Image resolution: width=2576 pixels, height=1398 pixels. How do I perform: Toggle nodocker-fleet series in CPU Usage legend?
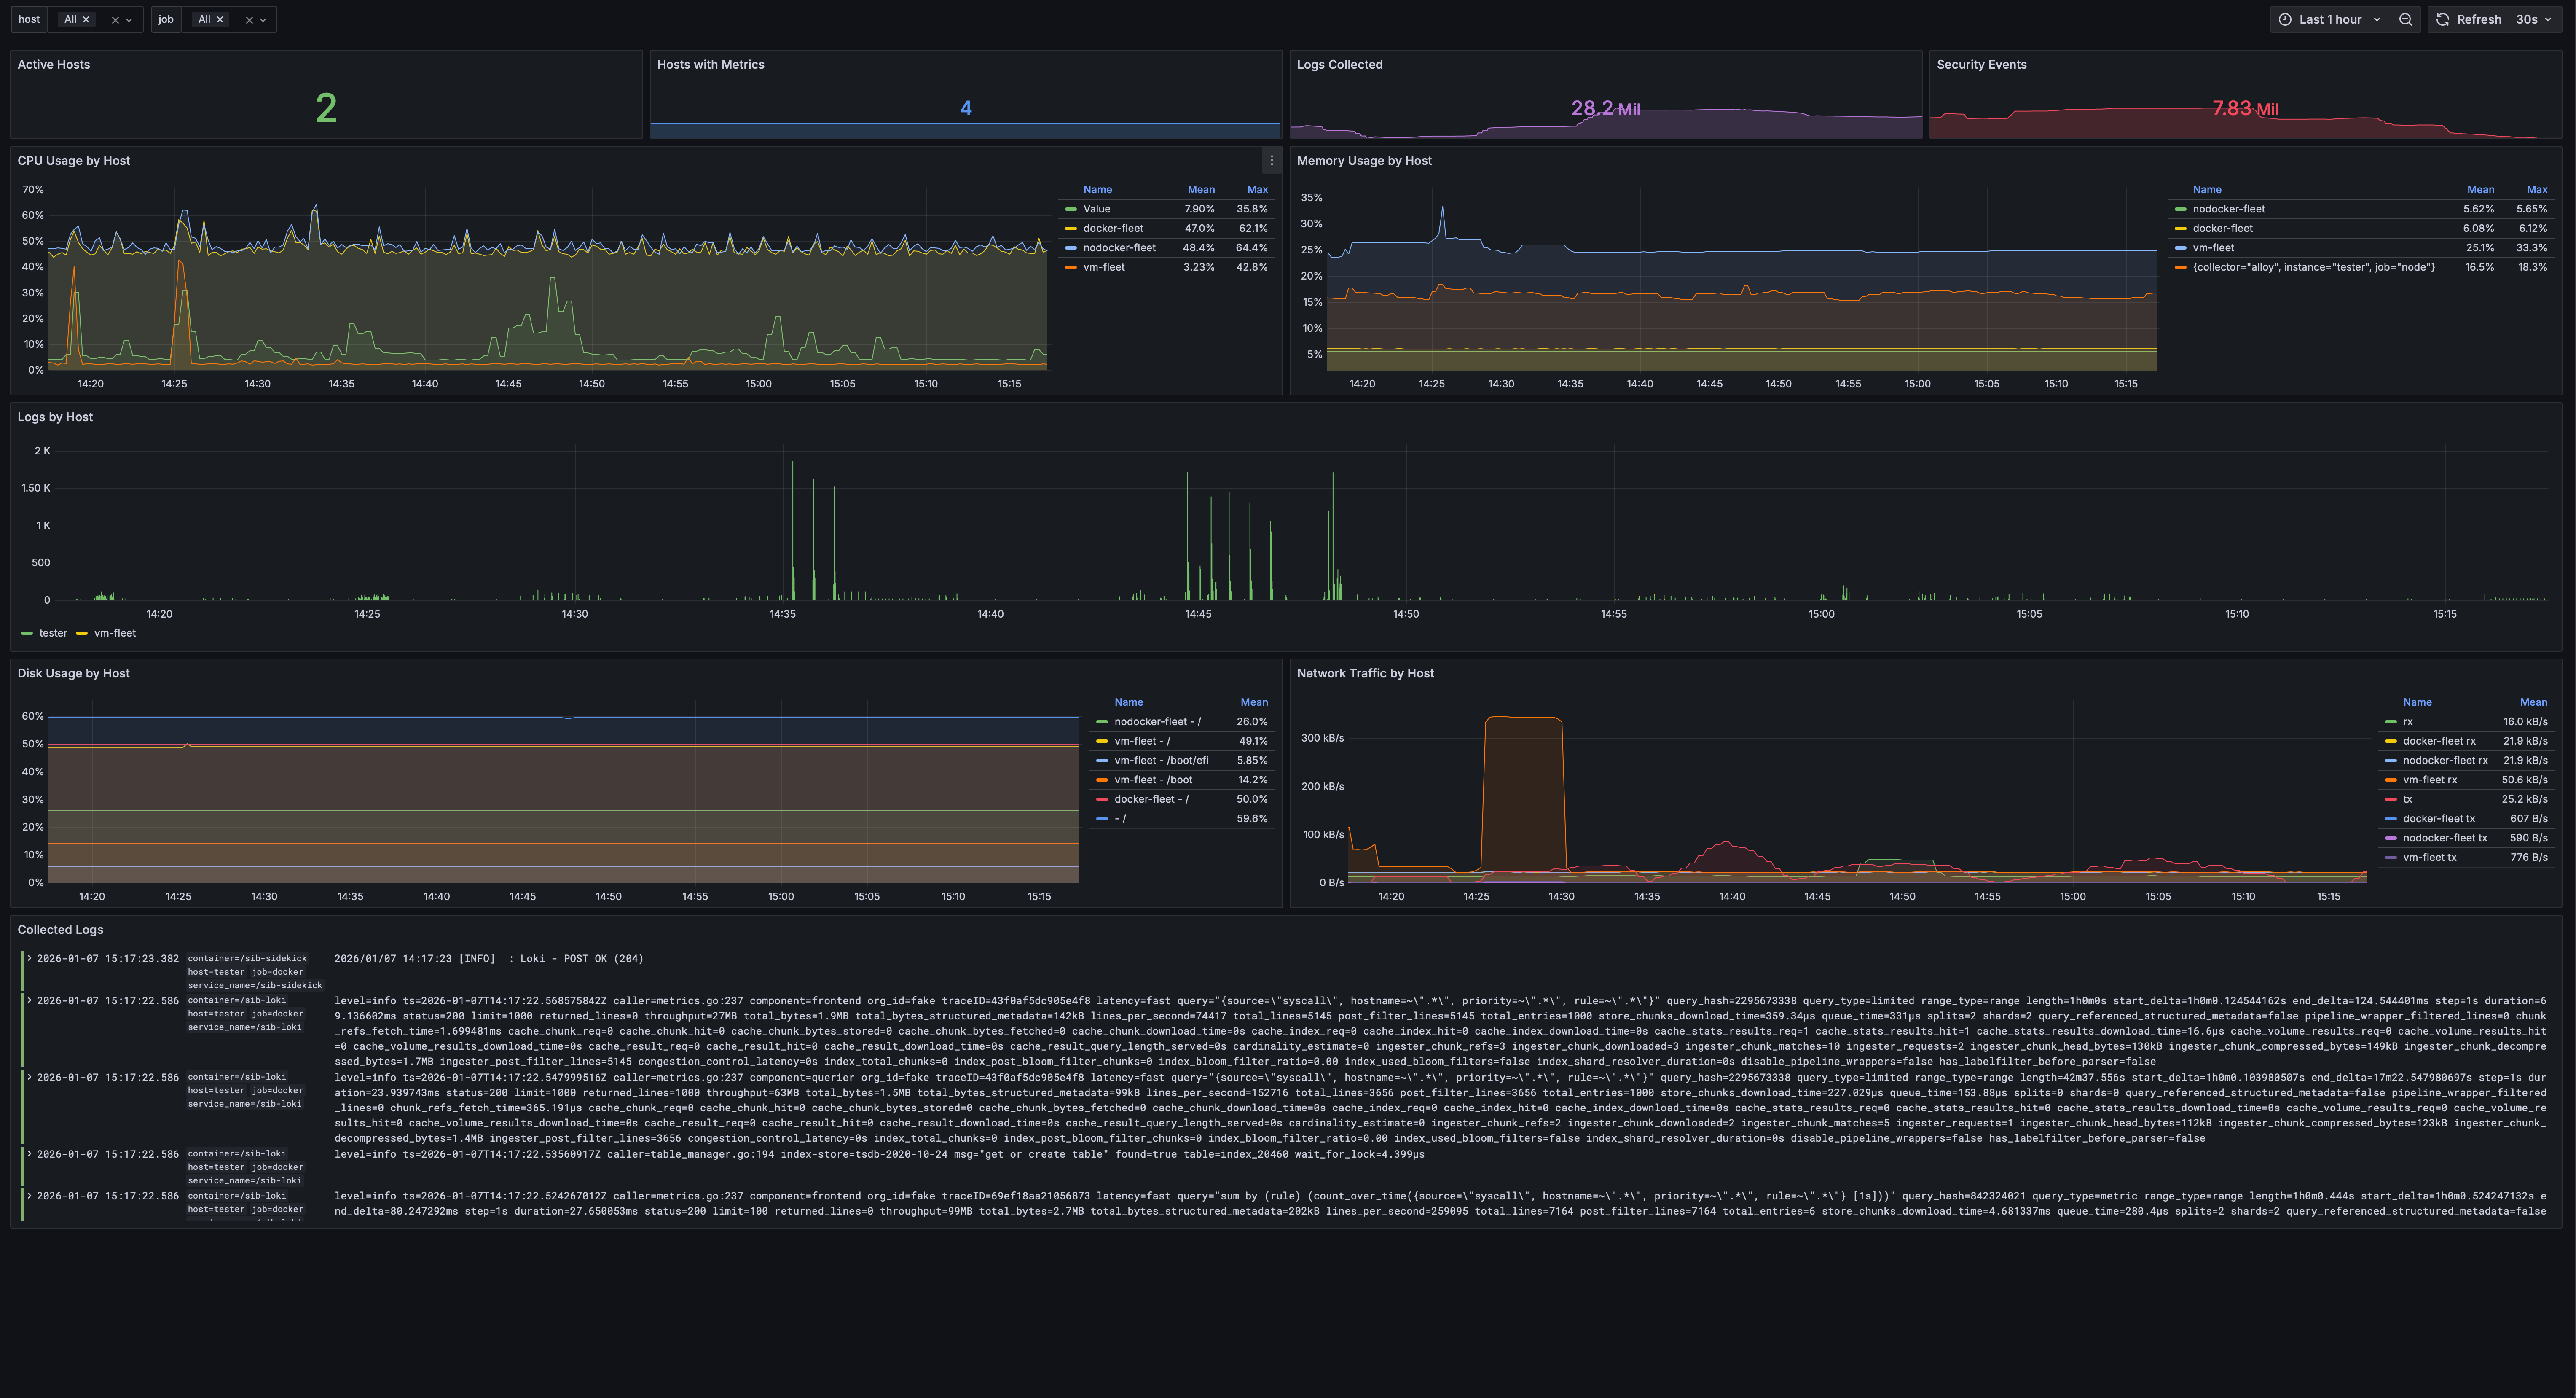(1119, 248)
